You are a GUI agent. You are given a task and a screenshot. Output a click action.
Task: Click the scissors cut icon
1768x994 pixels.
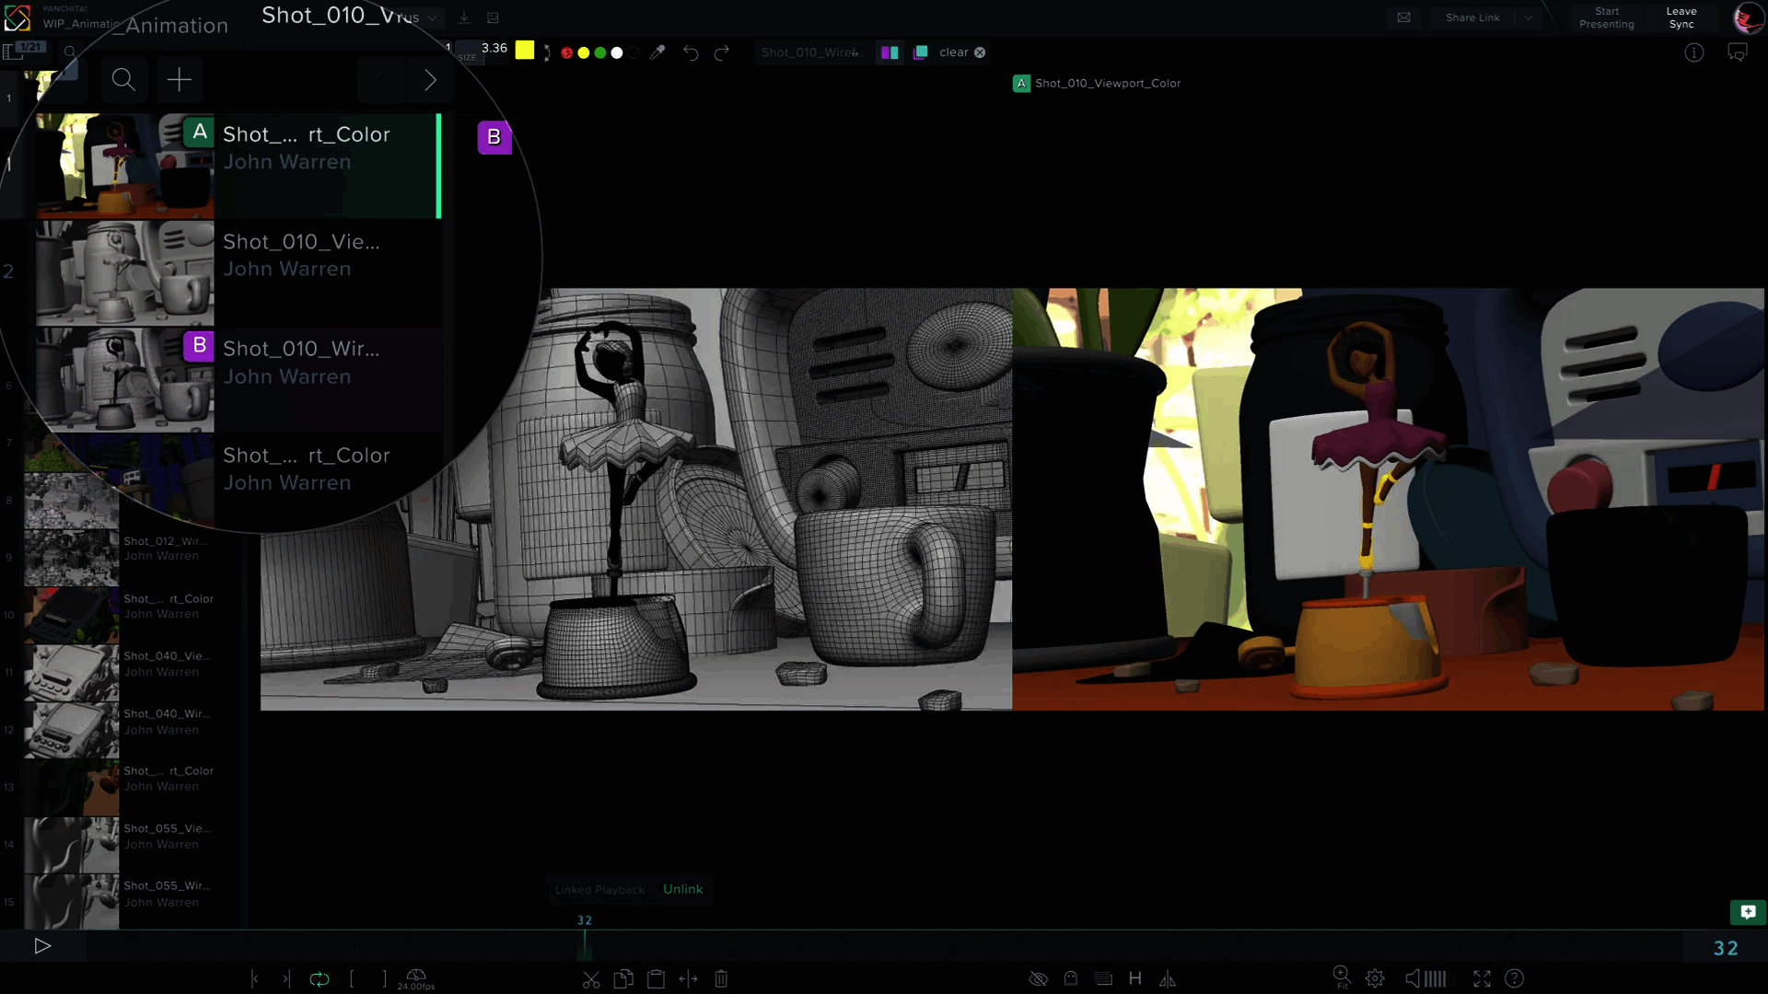[x=591, y=979]
